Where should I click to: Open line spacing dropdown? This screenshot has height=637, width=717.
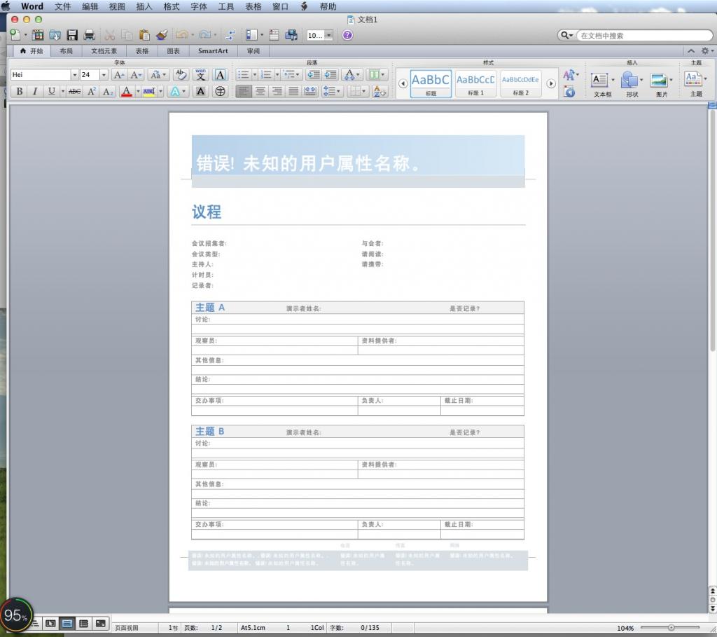pyautogui.click(x=332, y=92)
